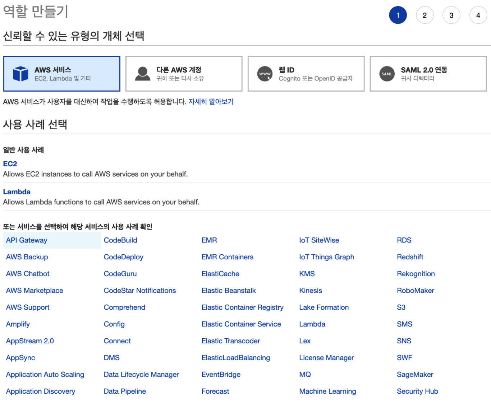Screen dimensions: 491x403
Task: Click the AWS service cube icon
Action: coord(20,74)
